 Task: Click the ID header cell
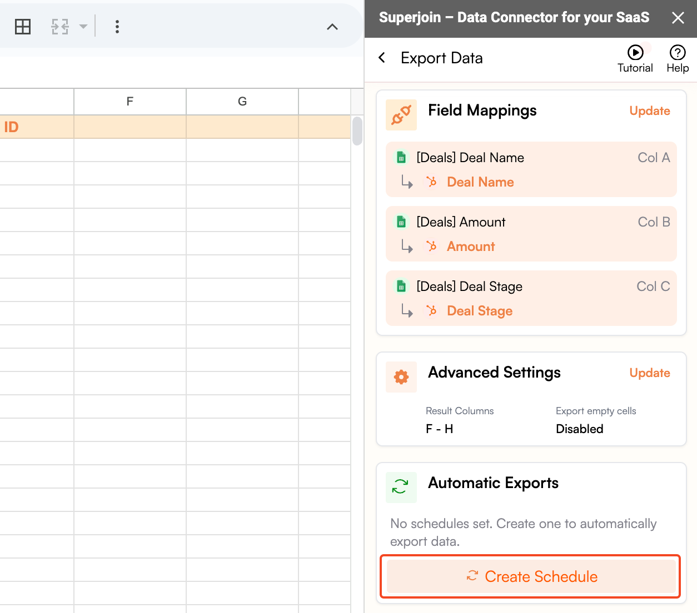37,127
